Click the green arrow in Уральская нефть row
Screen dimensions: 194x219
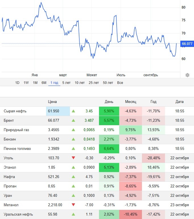point(73,214)
